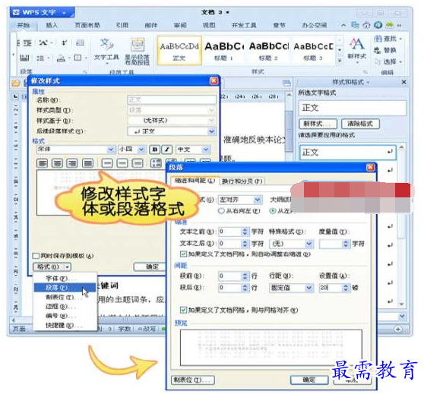Screen dimensions: 424x394
Task: Click 新样式... button in styles pane
Action: coord(318,124)
